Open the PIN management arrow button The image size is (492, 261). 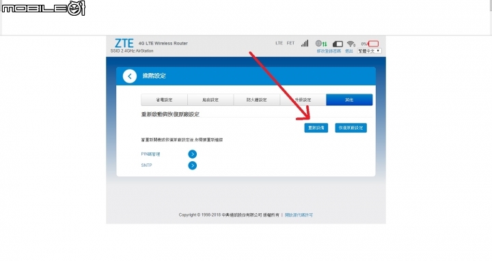coord(192,154)
